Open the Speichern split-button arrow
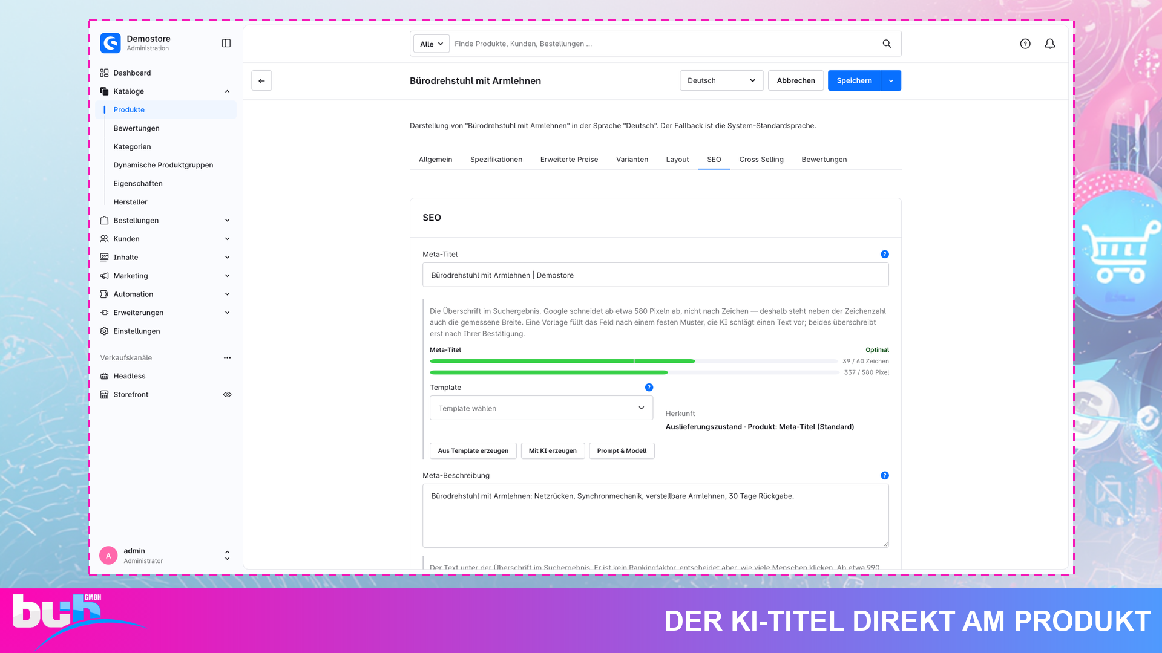1162x653 pixels. (891, 80)
